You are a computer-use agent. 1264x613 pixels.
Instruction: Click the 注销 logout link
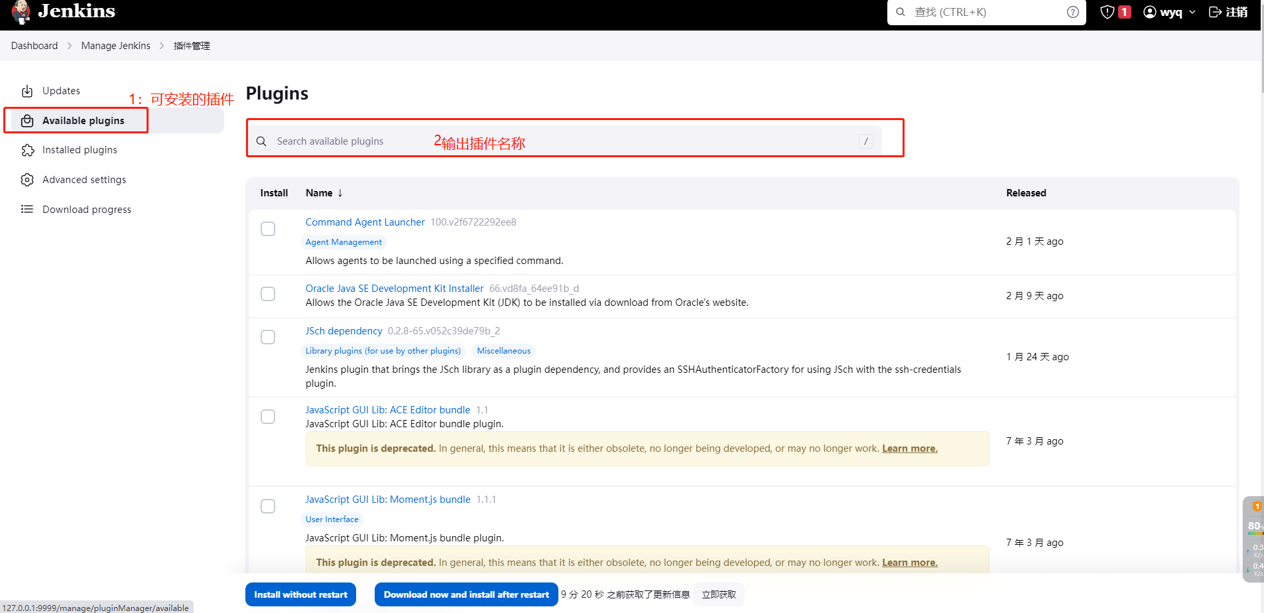coord(1236,12)
